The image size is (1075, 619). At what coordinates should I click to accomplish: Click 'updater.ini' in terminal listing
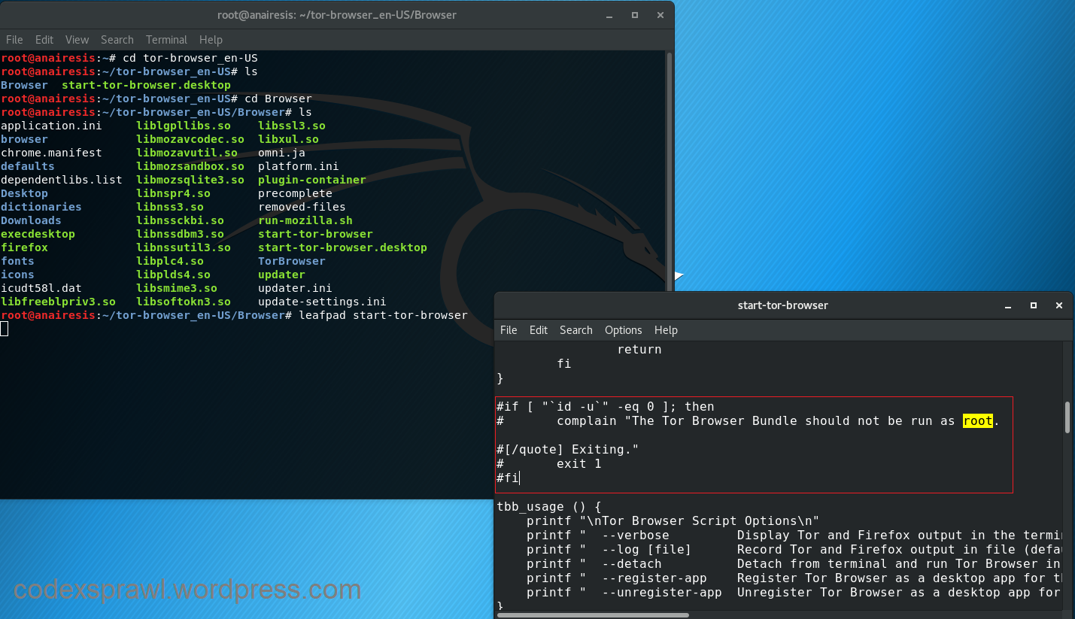[x=295, y=288]
